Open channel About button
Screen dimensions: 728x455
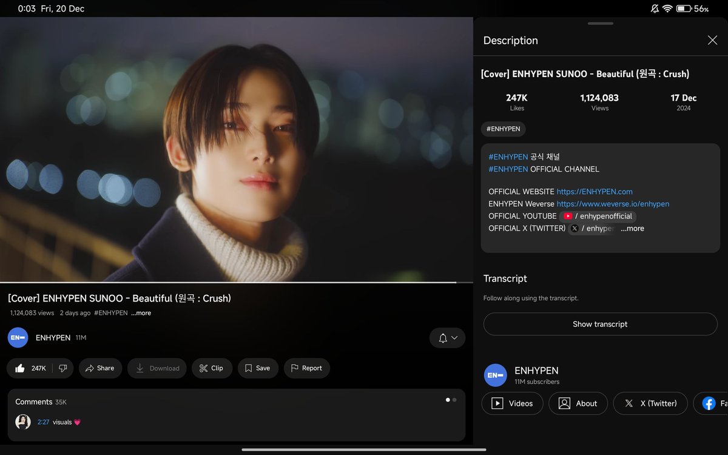[x=578, y=403]
